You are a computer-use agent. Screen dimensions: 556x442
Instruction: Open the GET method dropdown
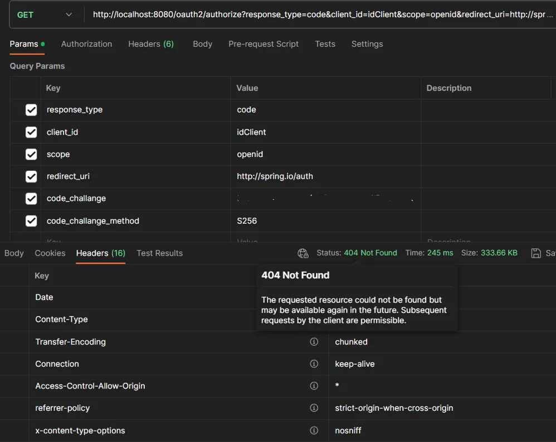click(x=45, y=15)
